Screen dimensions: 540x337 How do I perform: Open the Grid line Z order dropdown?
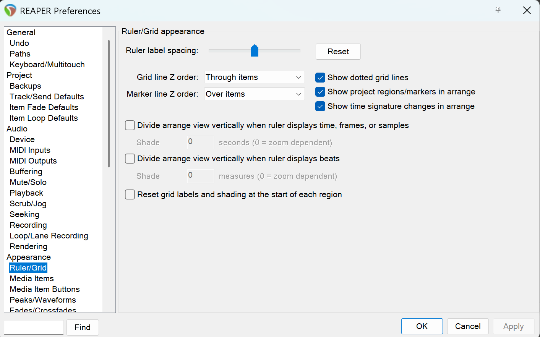point(254,77)
